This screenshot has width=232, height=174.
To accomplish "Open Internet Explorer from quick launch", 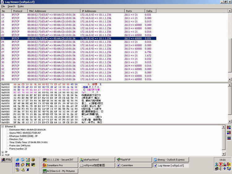I will [17, 160].
